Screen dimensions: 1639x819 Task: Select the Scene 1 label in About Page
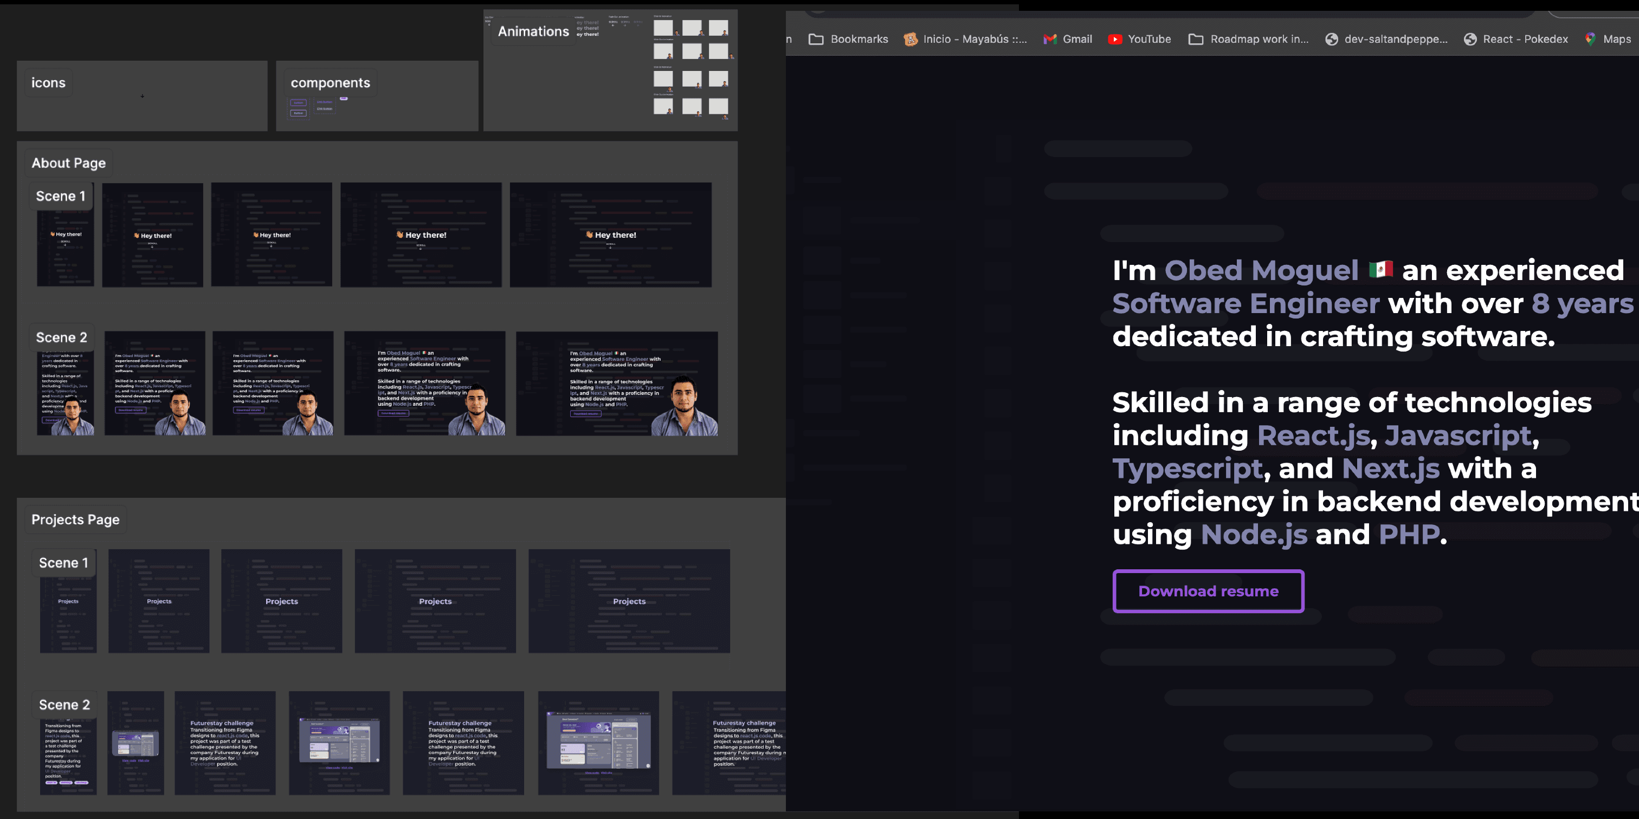coord(61,196)
